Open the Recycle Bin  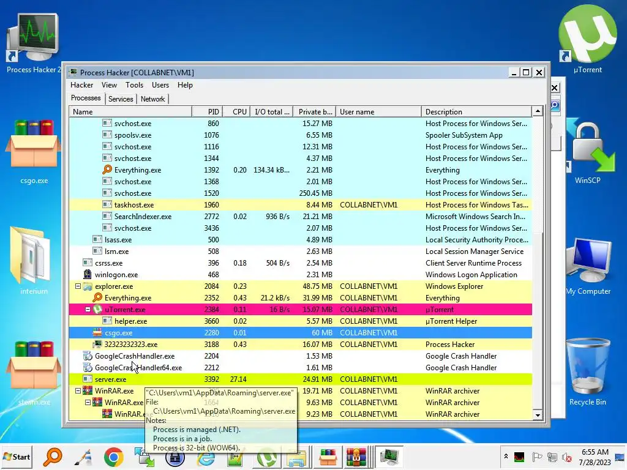588,371
